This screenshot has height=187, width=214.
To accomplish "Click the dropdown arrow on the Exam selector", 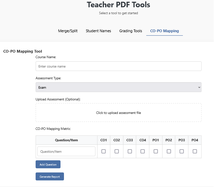I will click(x=199, y=87).
